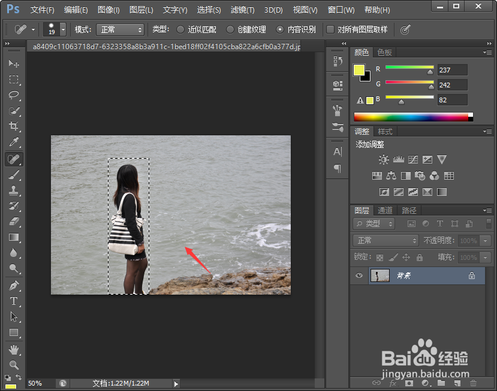The image size is (497, 391).
Task: Switch to the 样式 tab
Action: coord(385,131)
